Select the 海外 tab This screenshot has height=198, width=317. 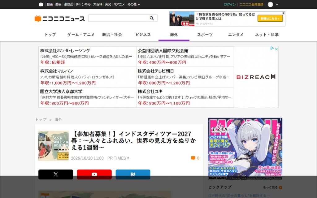pos(174,35)
